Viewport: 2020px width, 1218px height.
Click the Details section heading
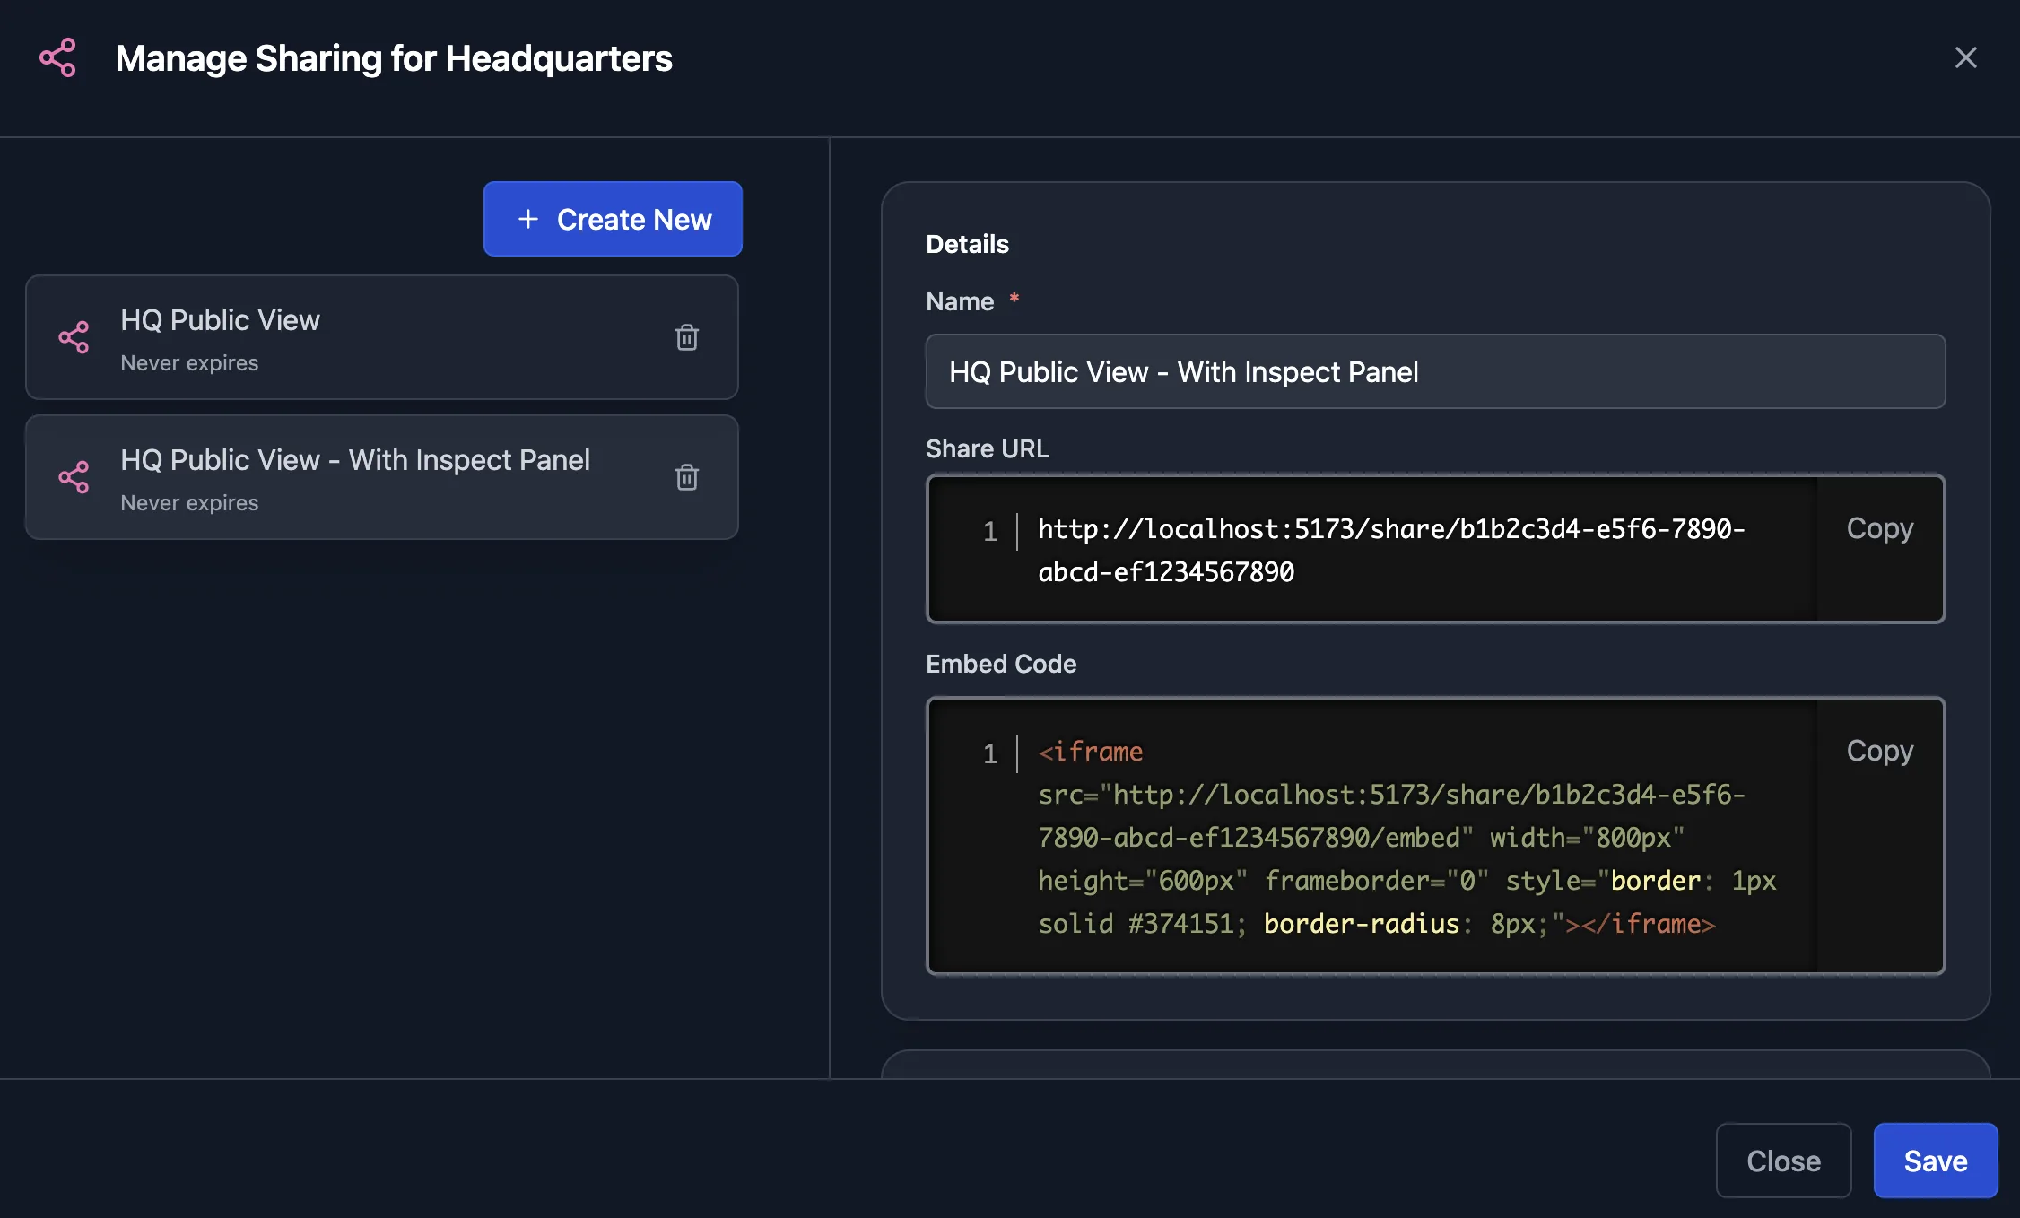(967, 244)
